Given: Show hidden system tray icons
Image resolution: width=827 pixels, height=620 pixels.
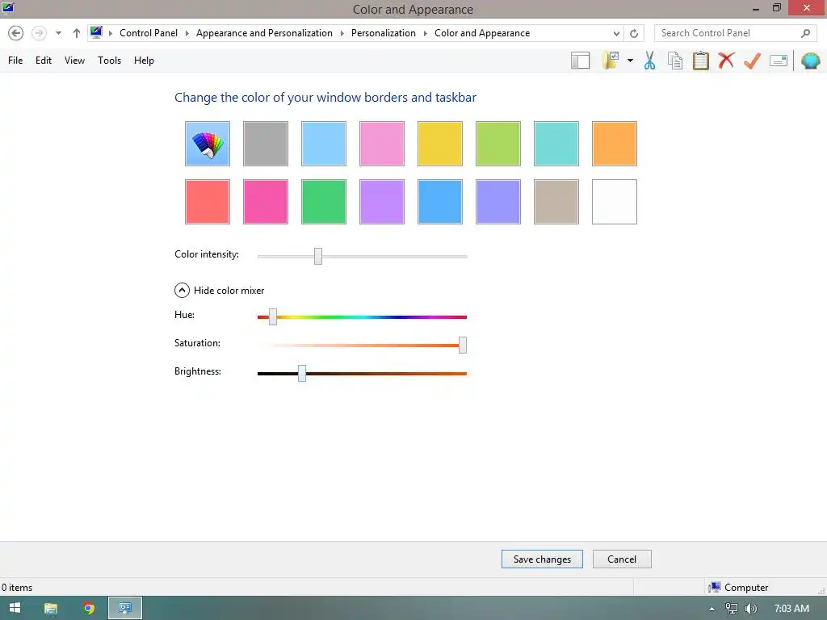Looking at the screenshot, I should point(712,609).
